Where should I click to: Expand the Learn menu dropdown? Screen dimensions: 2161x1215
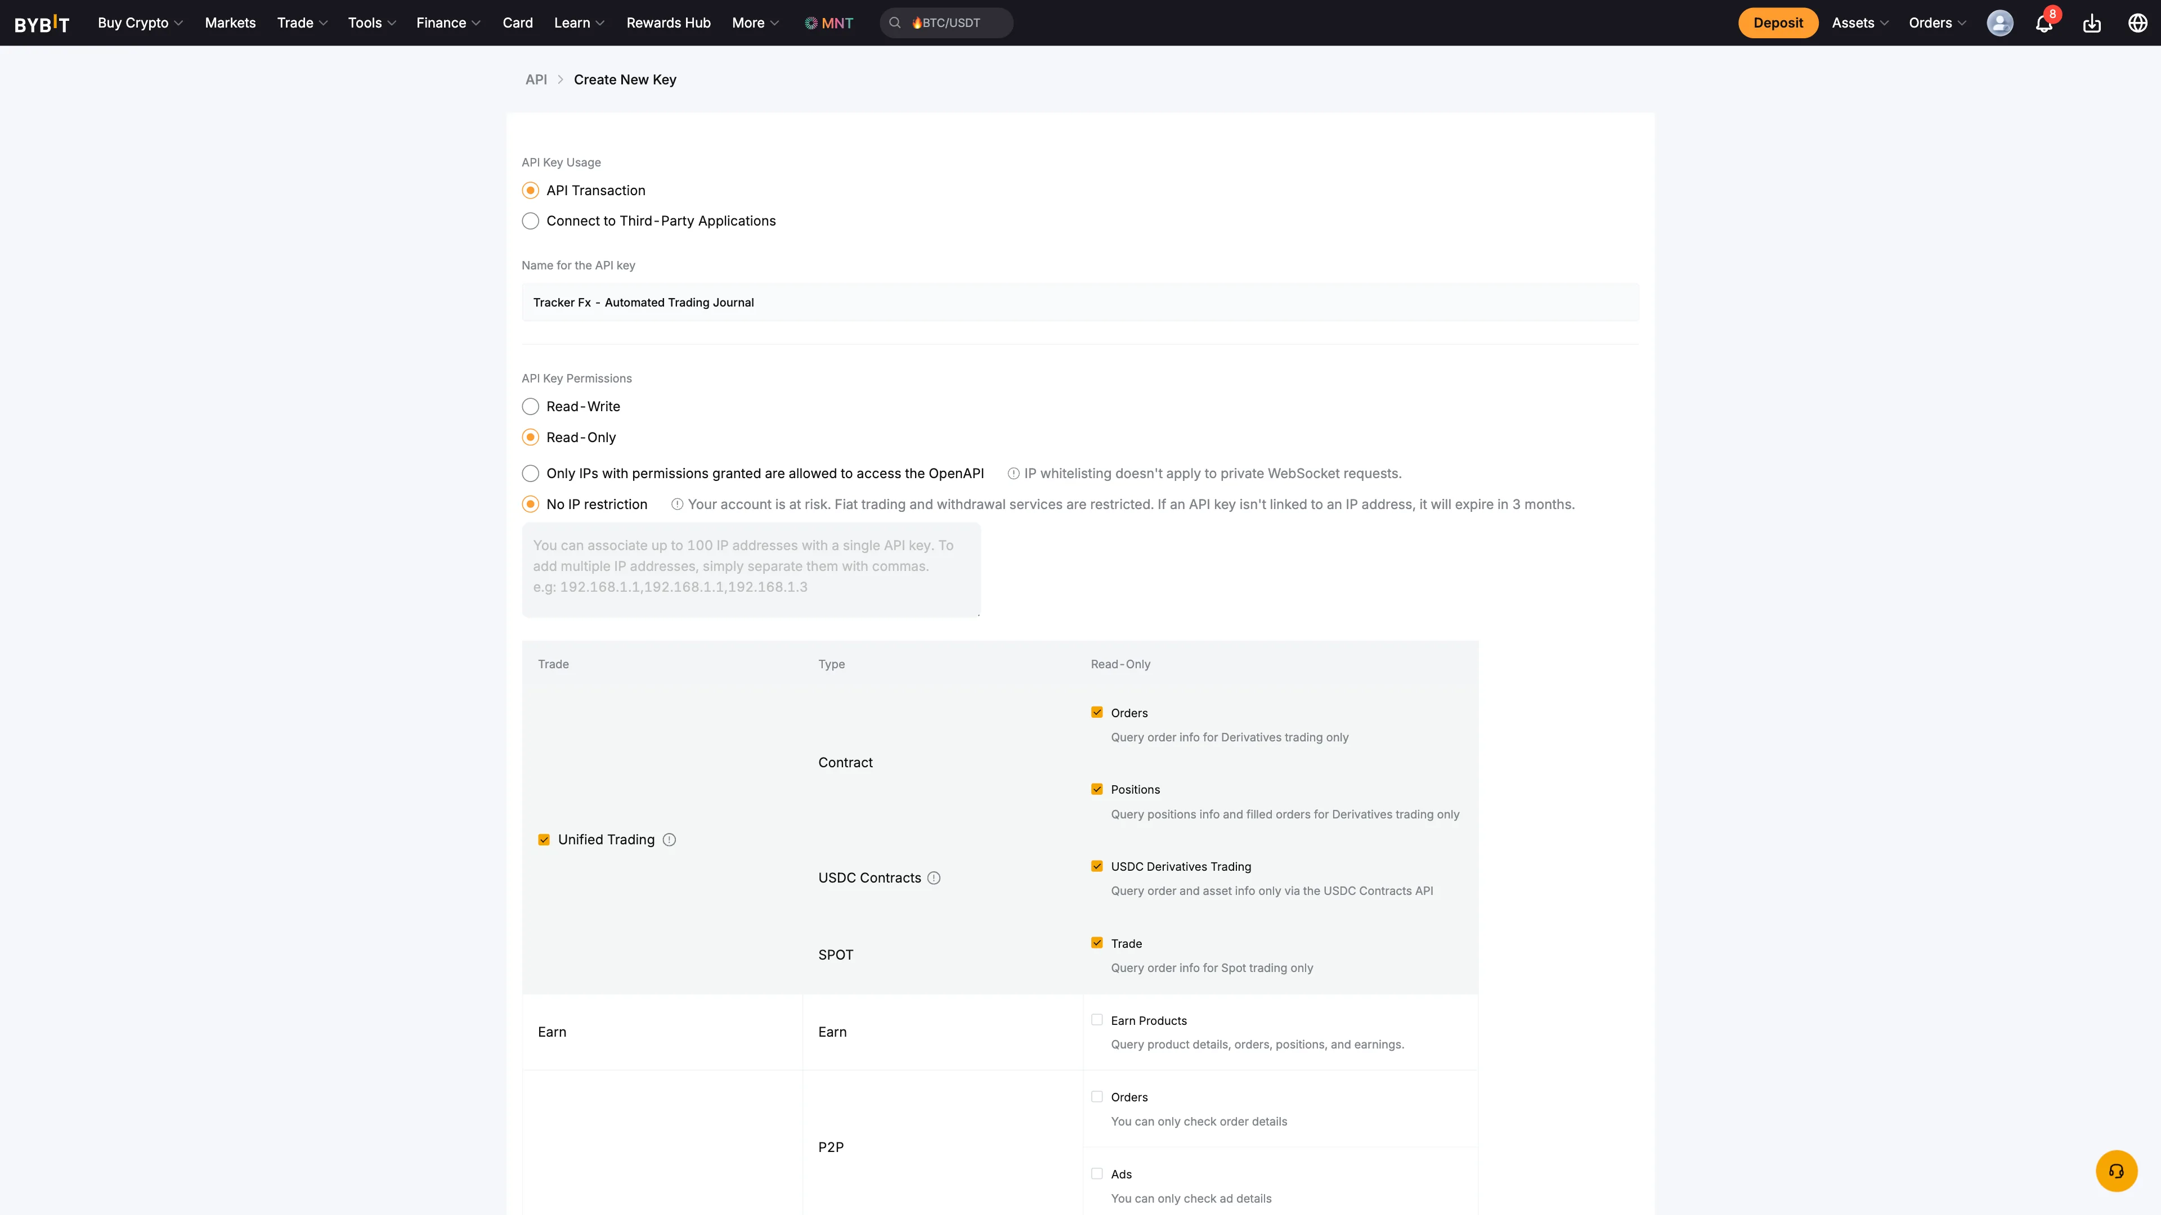pos(579,22)
